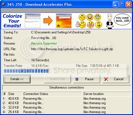Click the Simultaneous connections header bar
This screenshot has height=115, width=133.
[66, 87]
